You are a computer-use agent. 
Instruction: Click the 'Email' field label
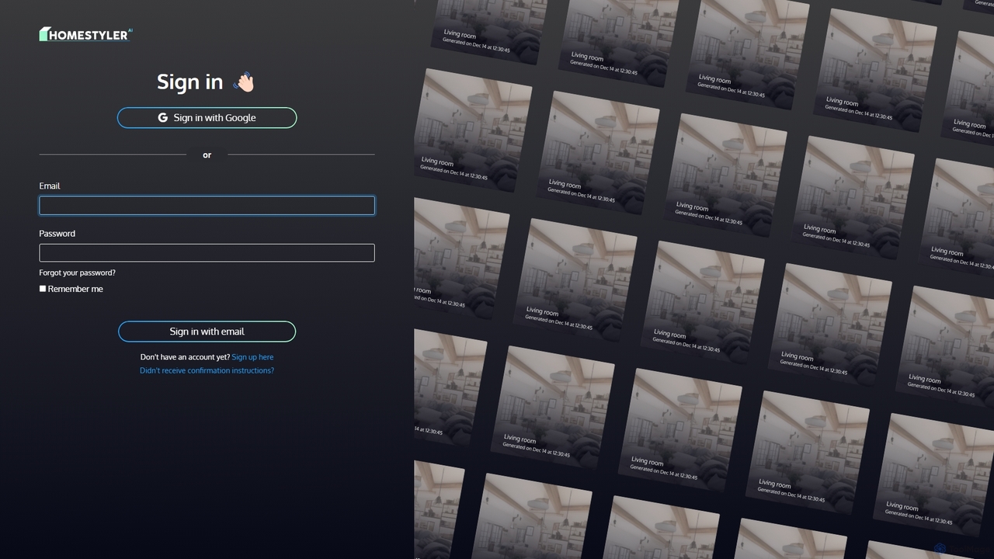coord(50,186)
